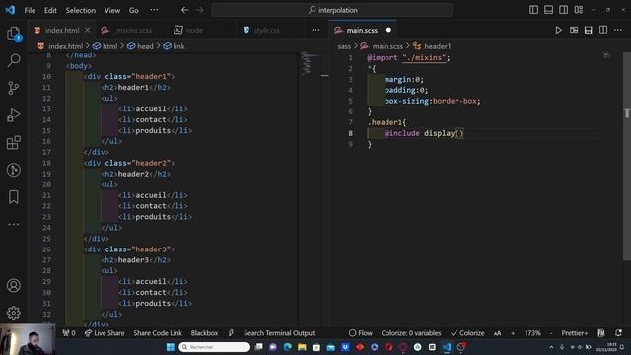Go forward with the navigation arrow
631x355 pixels.
(x=199, y=10)
